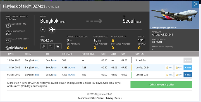Click the 'Landed 08:34' status text
This screenshot has width=201, height=102.
142,67
